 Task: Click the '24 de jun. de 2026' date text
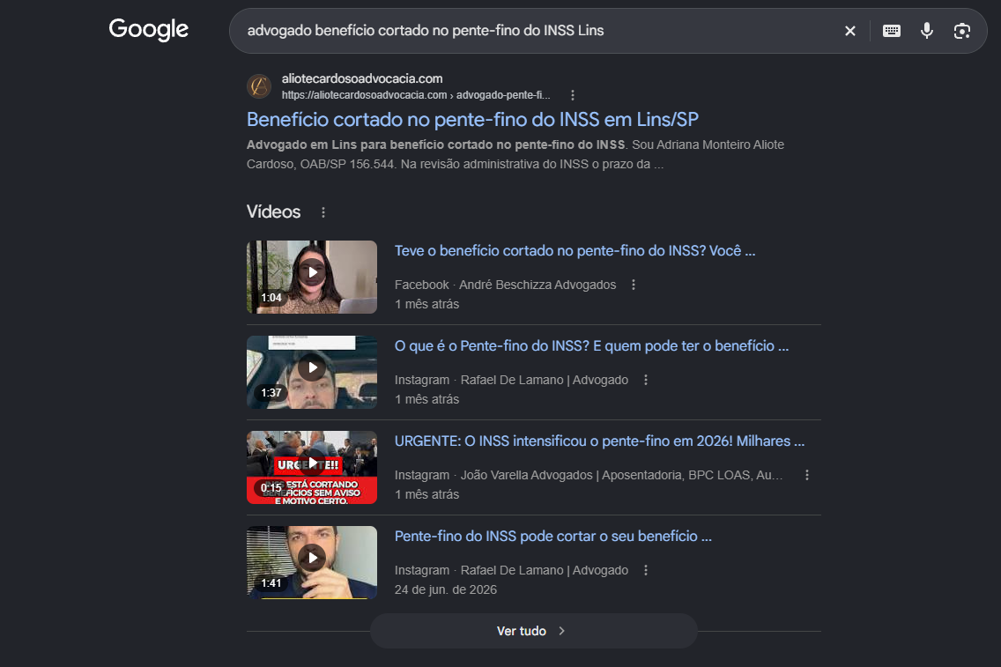(x=446, y=589)
